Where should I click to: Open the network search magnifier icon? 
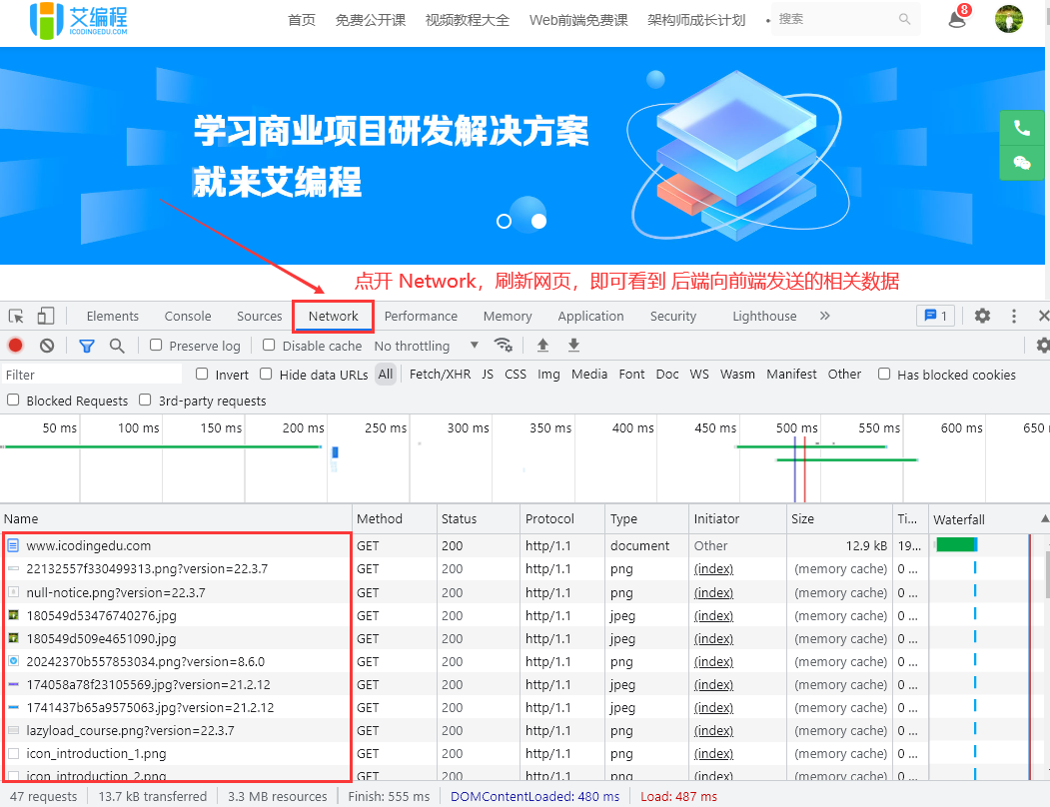117,346
